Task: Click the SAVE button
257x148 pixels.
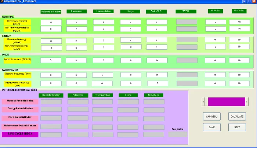Action: click(211, 127)
